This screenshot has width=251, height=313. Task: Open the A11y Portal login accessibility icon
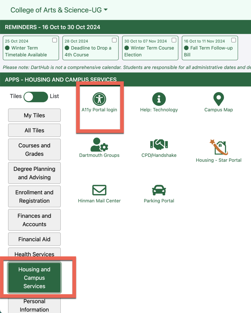point(99,99)
